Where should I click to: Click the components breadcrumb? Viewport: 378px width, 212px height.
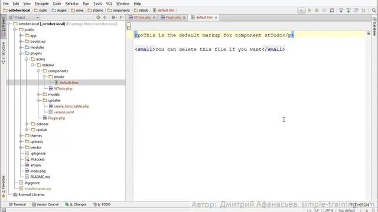119,11
